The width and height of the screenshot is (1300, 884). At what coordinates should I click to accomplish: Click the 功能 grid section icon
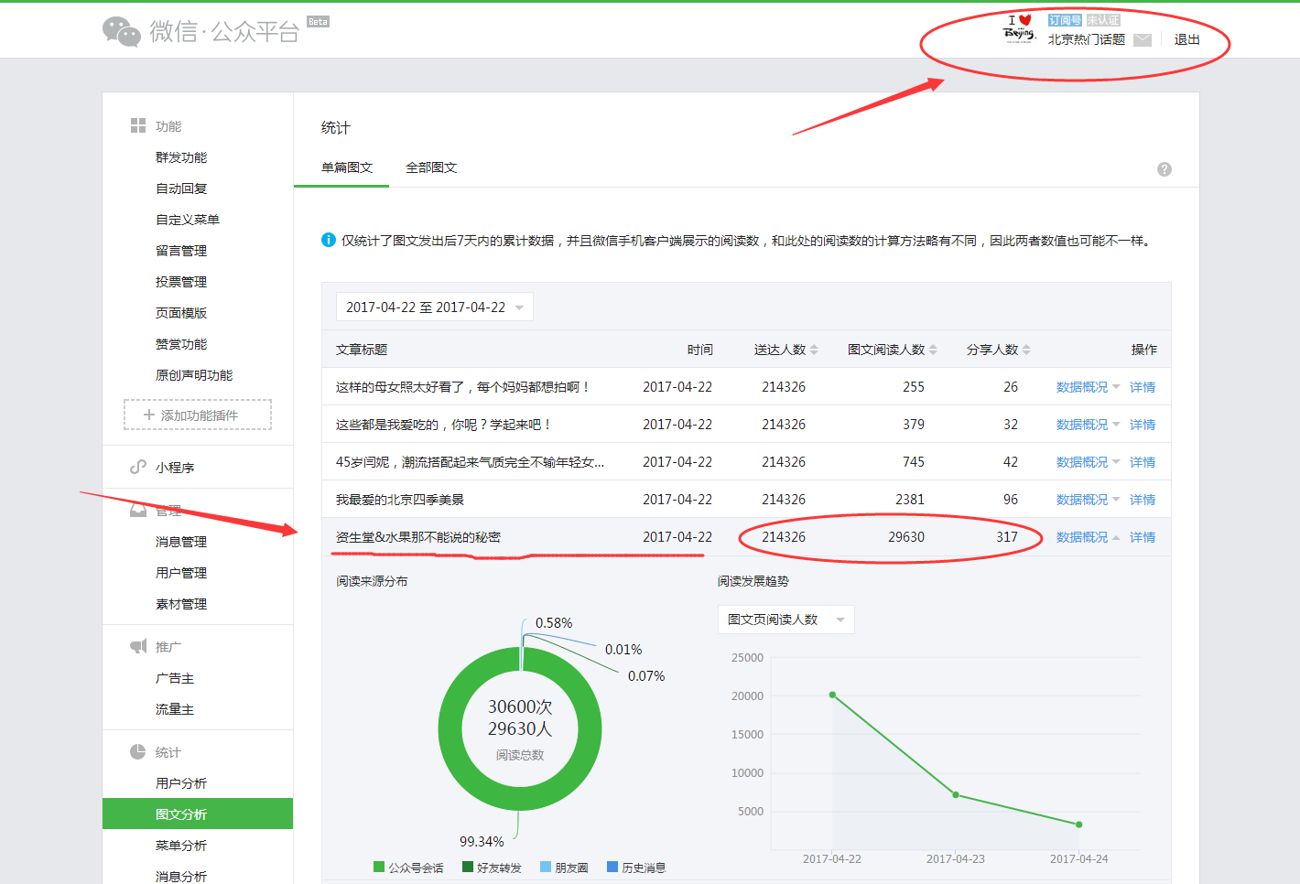[x=138, y=125]
